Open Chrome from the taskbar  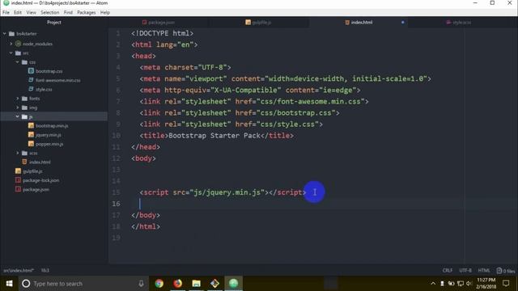(x=159, y=284)
